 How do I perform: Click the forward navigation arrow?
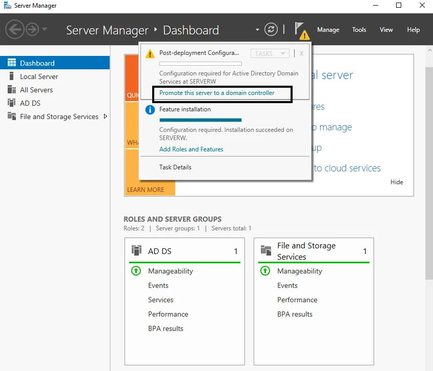[32, 29]
